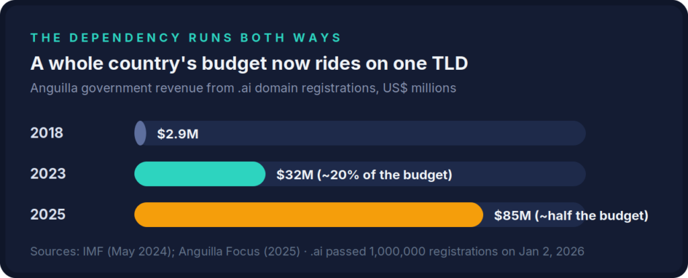This screenshot has height=278, width=688.
Task: Click the headline about one TLD
Action: pyautogui.click(x=249, y=64)
